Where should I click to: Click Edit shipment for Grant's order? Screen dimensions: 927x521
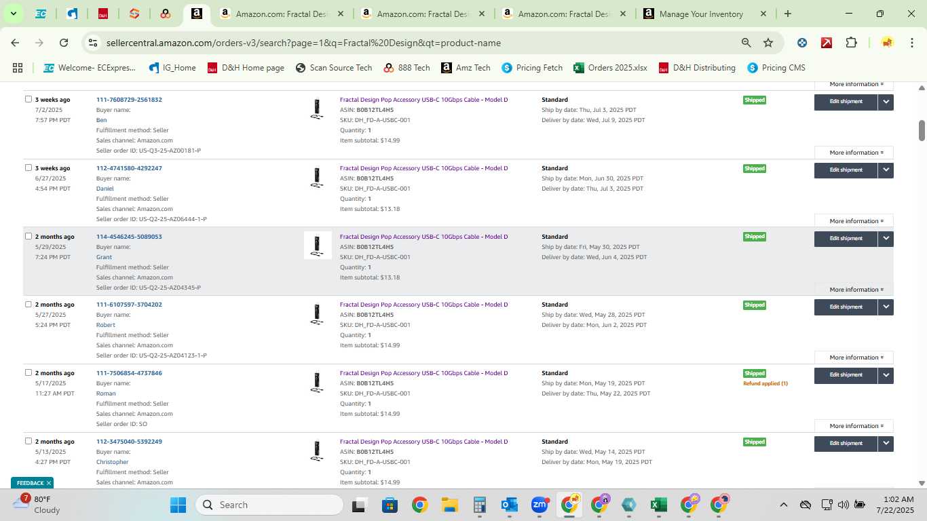coord(846,239)
